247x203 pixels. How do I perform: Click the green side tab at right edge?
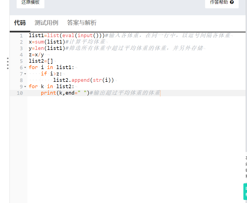pos(245,192)
